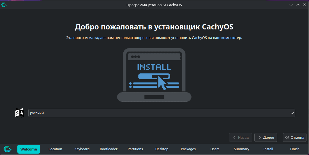309x155 pixels.
Task: Click the window title Программа установки CachyOS
Action: [x=154, y=5]
